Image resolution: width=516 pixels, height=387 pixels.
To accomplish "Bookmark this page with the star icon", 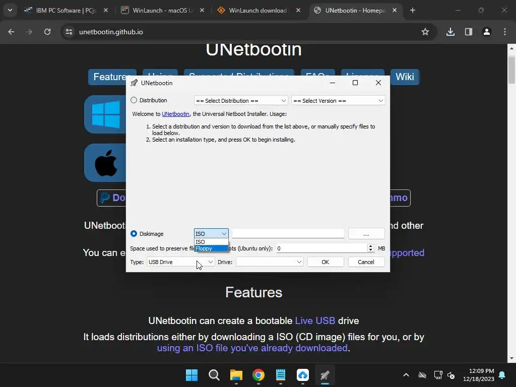I will (425, 32).
